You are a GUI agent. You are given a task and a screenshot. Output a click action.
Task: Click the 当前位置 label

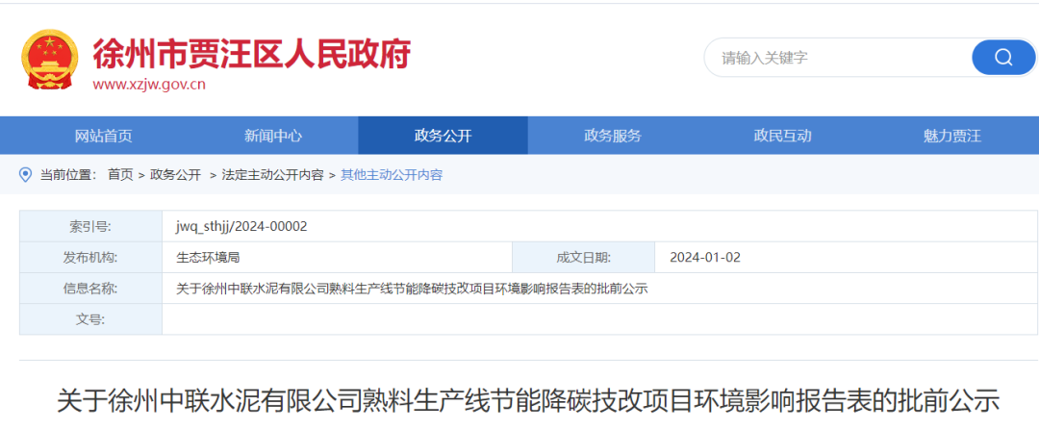coord(69,175)
